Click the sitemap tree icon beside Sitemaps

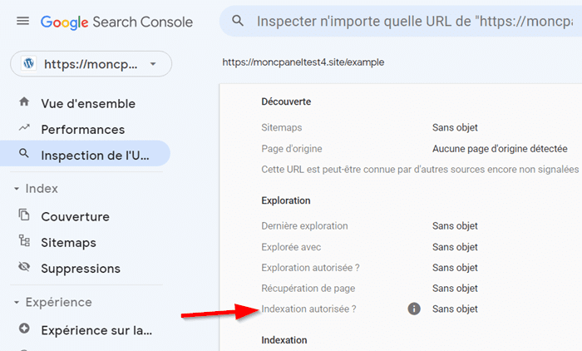point(24,240)
